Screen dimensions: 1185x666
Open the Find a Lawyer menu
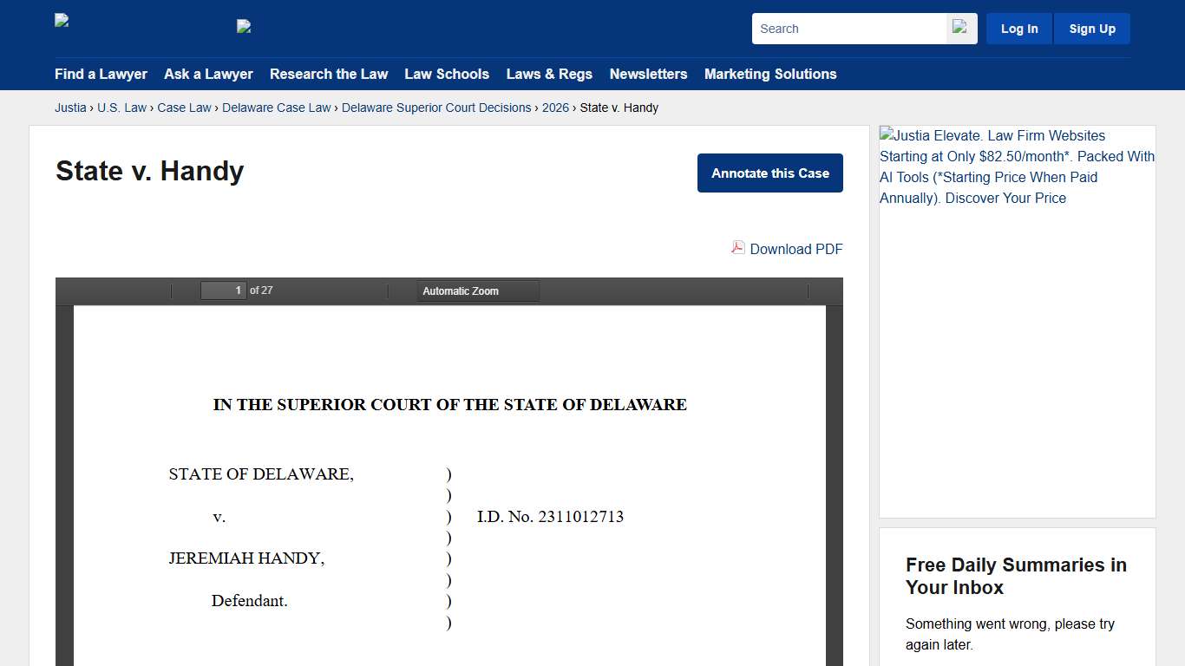pos(101,75)
